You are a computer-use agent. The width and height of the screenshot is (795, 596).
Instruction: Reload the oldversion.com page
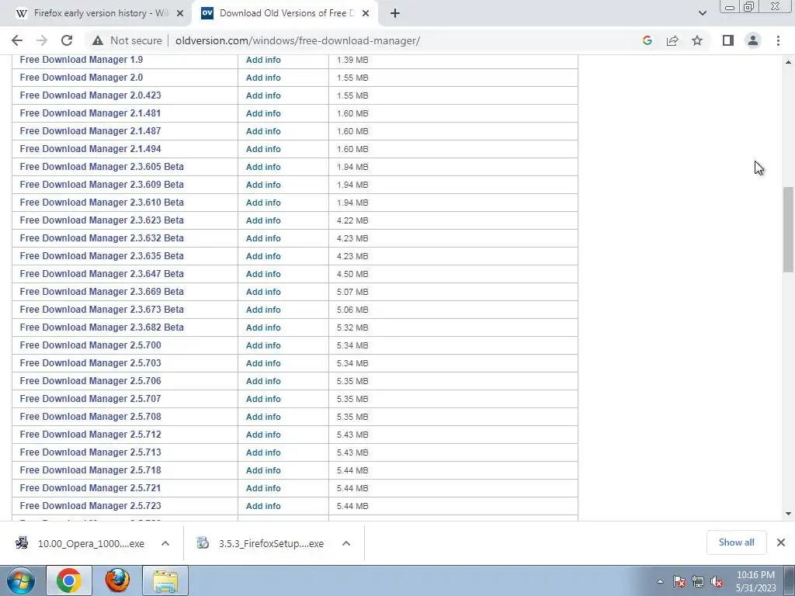(67, 40)
